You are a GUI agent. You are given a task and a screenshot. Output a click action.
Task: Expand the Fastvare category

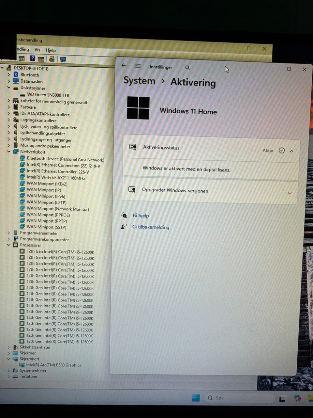coord(9,107)
